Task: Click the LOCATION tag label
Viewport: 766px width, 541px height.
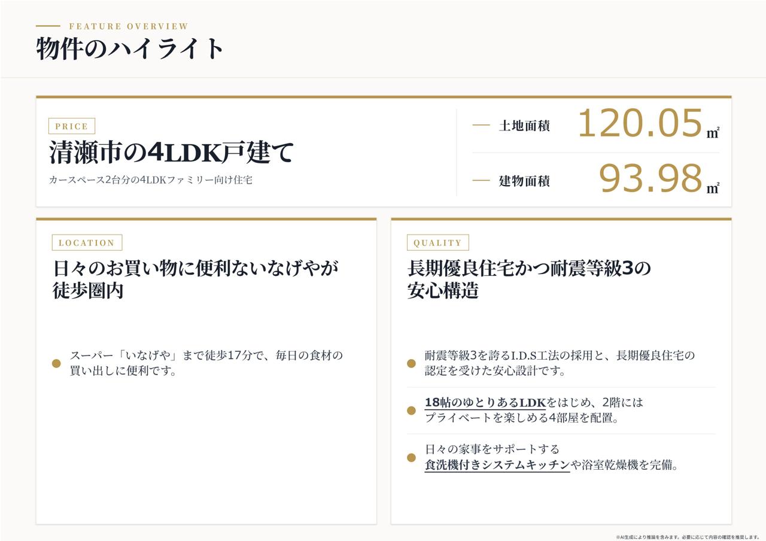Action: pyautogui.click(x=87, y=242)
